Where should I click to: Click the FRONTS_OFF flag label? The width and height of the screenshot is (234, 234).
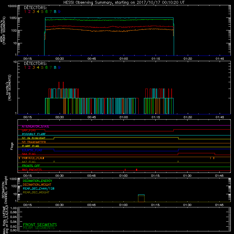pyautogui.click(x=31, y=166)
